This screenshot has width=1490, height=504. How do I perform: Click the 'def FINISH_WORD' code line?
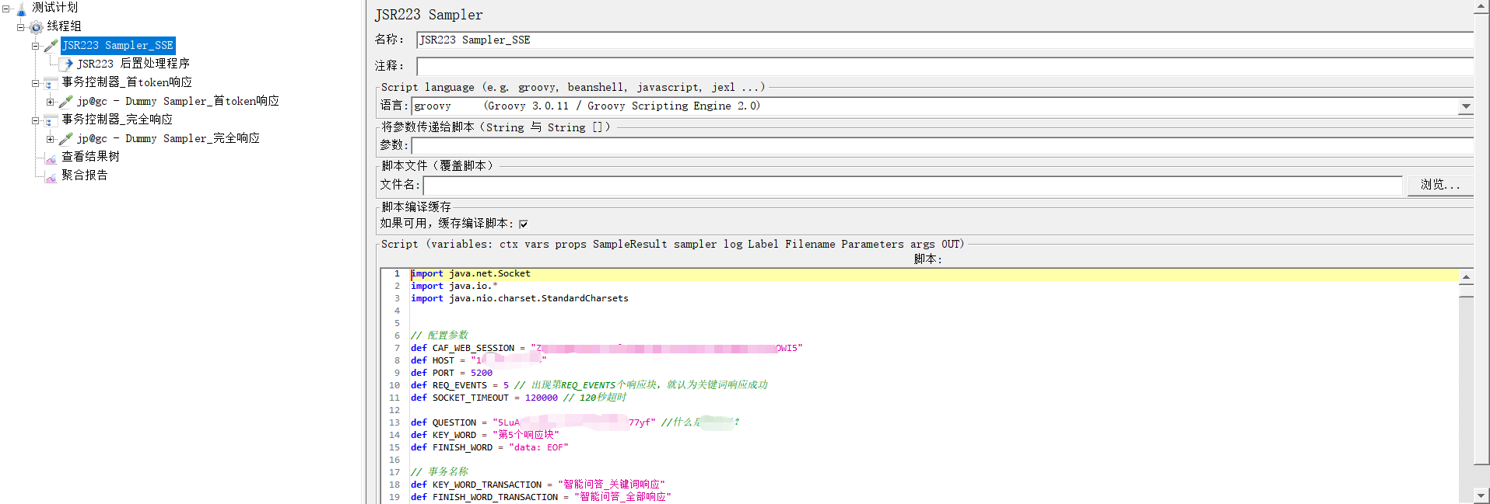click(489, 447)
